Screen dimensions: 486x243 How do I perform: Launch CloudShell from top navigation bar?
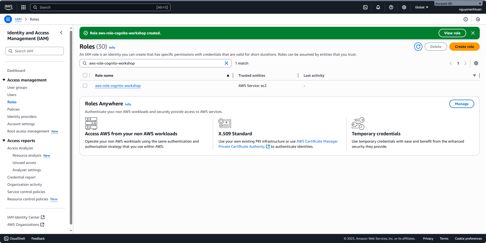365,7
